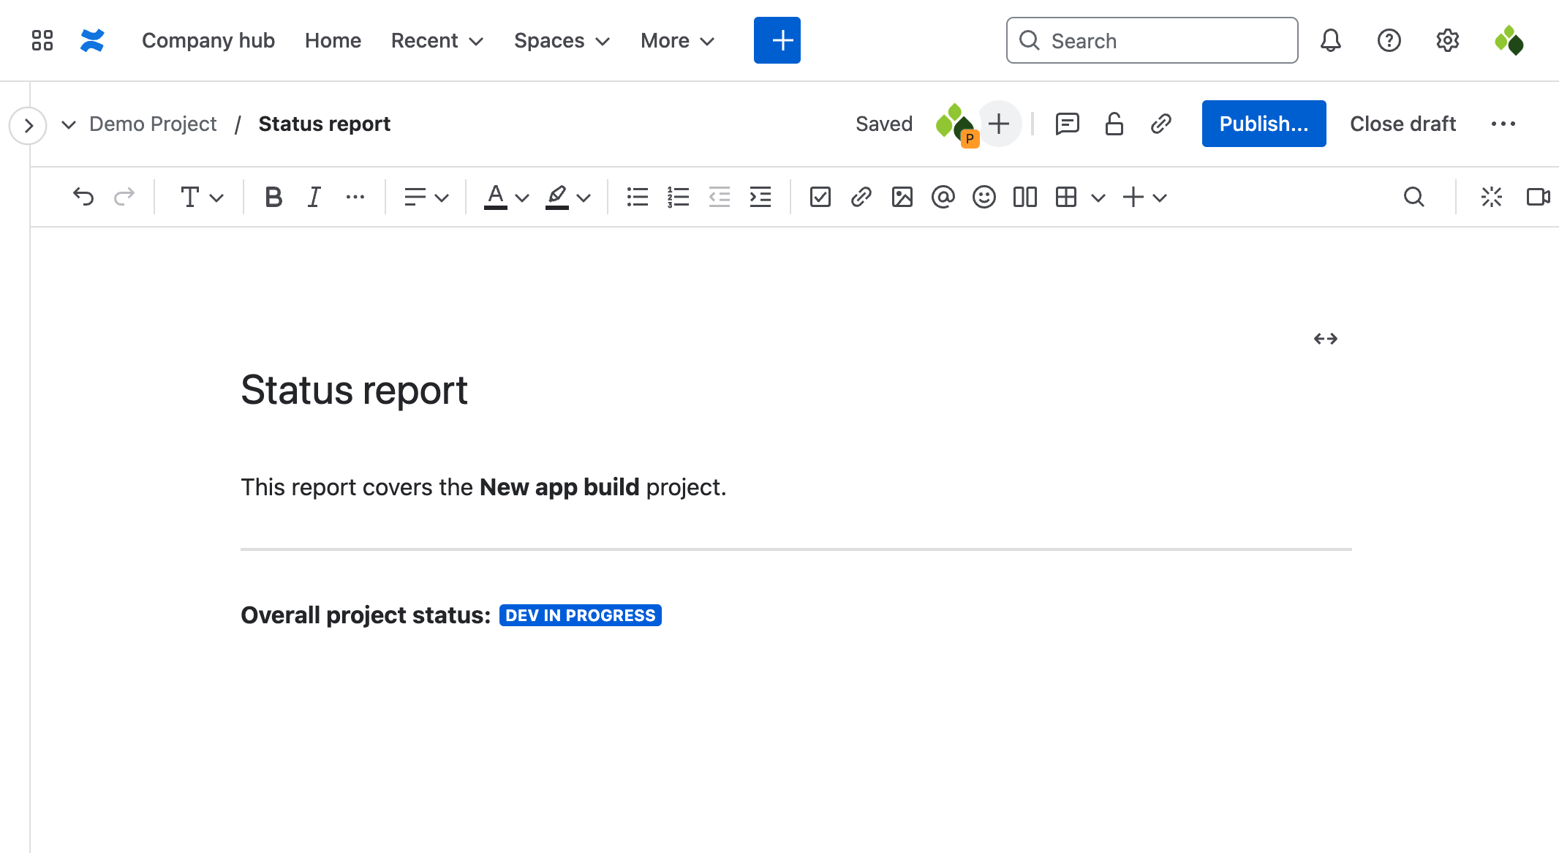Open the text color dropdown
This screenshot has width=1559, height=853.
tap(505, 197)
